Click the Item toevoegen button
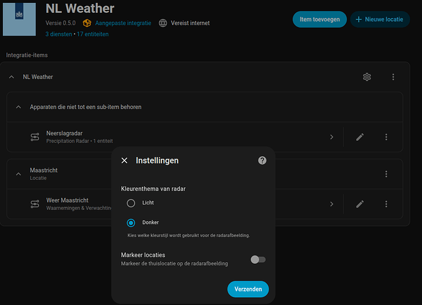Viewport: 422px width, 305px height. pos(319,20)
